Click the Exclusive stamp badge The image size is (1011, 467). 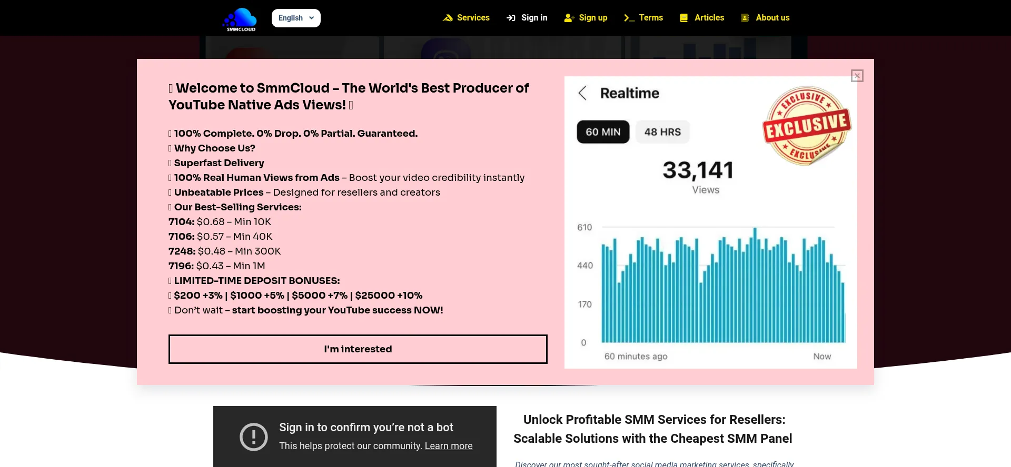coord(807,126)
